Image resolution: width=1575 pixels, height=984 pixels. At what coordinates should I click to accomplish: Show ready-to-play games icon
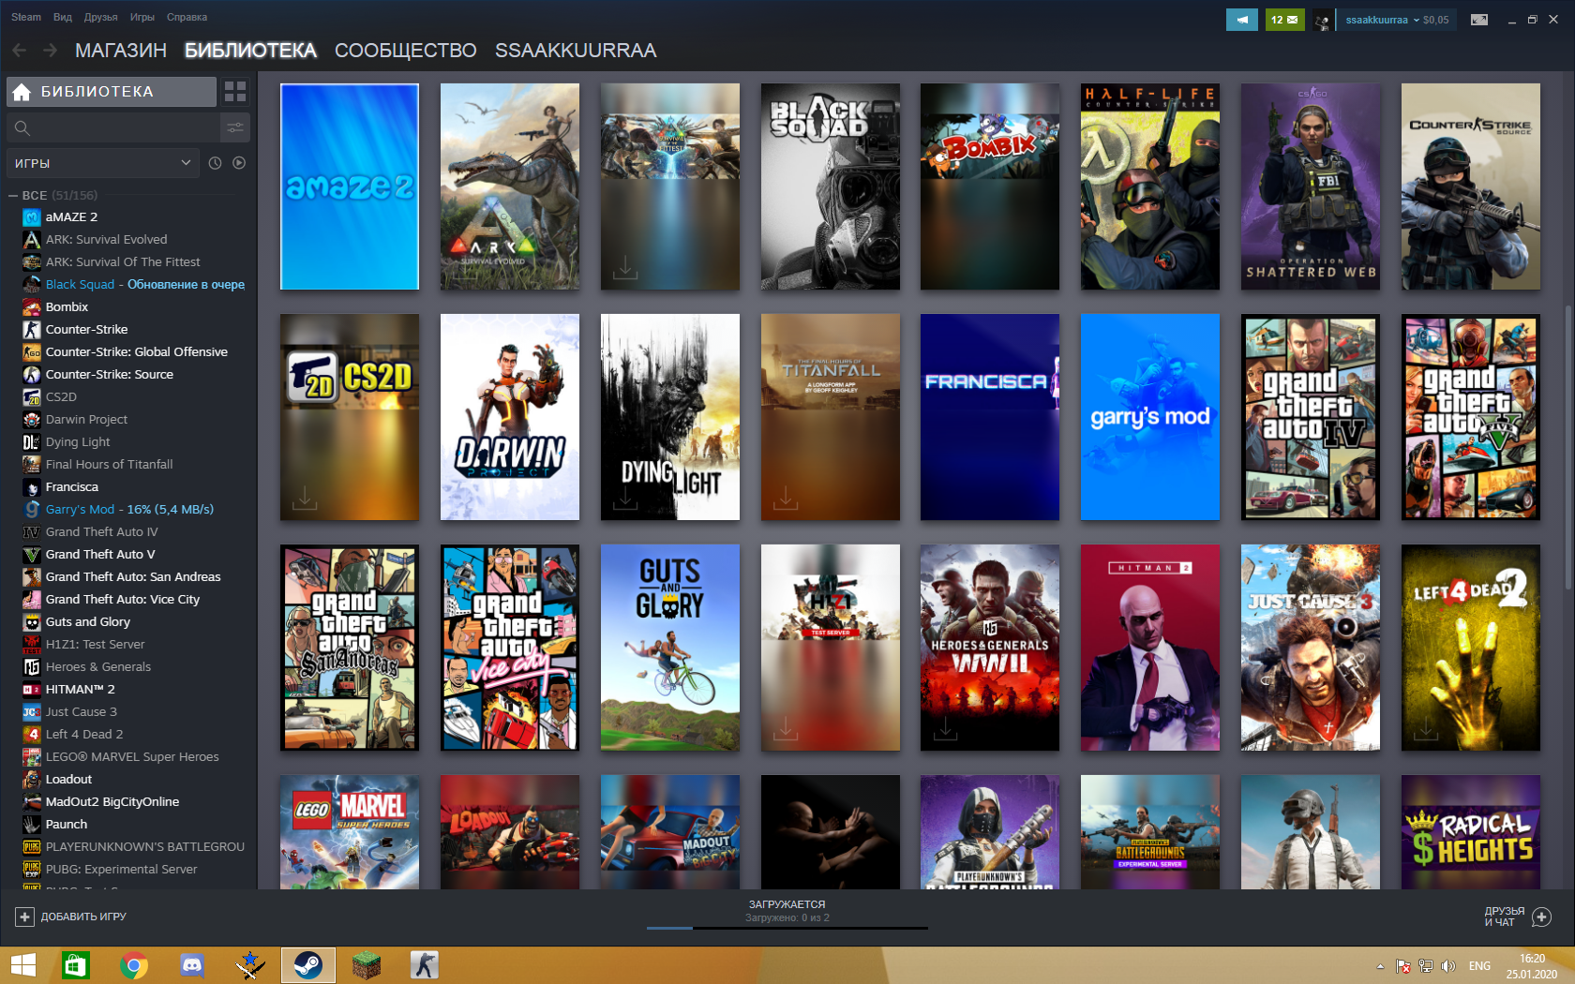[x=239, y=163]
